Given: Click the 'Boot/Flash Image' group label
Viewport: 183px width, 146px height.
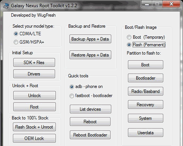Looking at the screenshot, I should (141, 27).
